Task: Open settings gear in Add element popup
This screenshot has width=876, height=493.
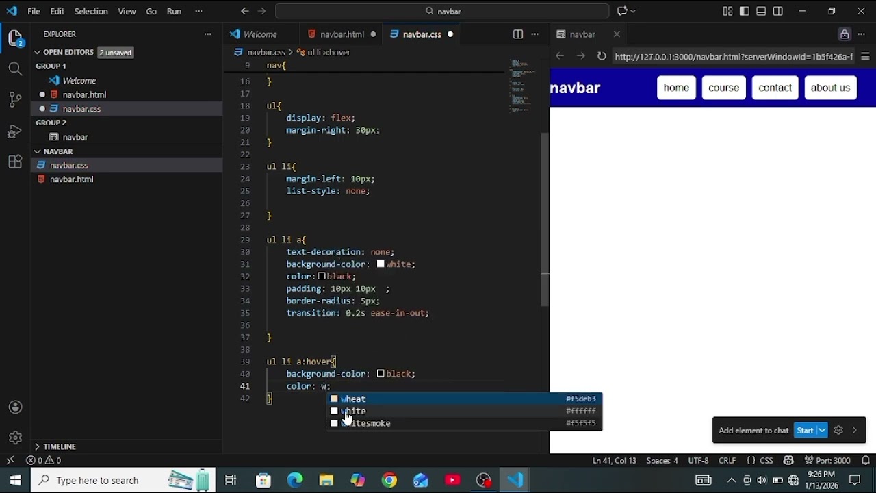Action: [x=838, y=431]
